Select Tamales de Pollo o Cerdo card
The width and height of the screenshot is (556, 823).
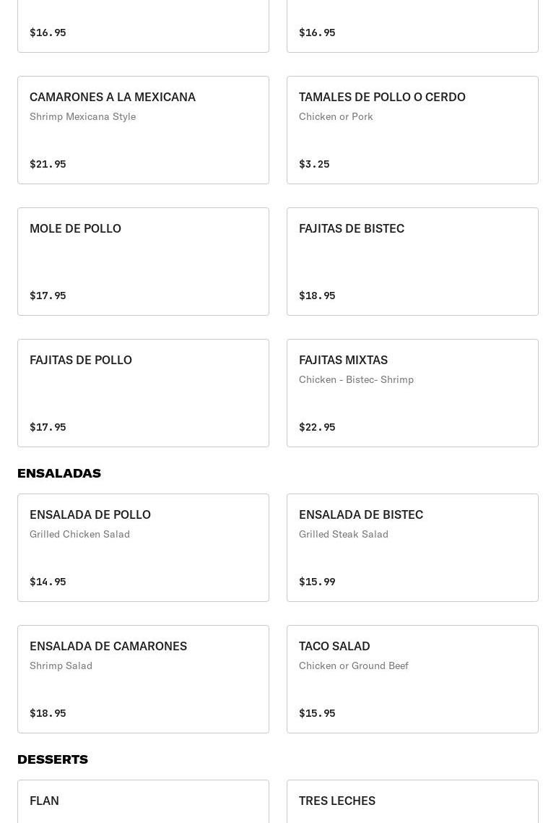tap(412, 130)
